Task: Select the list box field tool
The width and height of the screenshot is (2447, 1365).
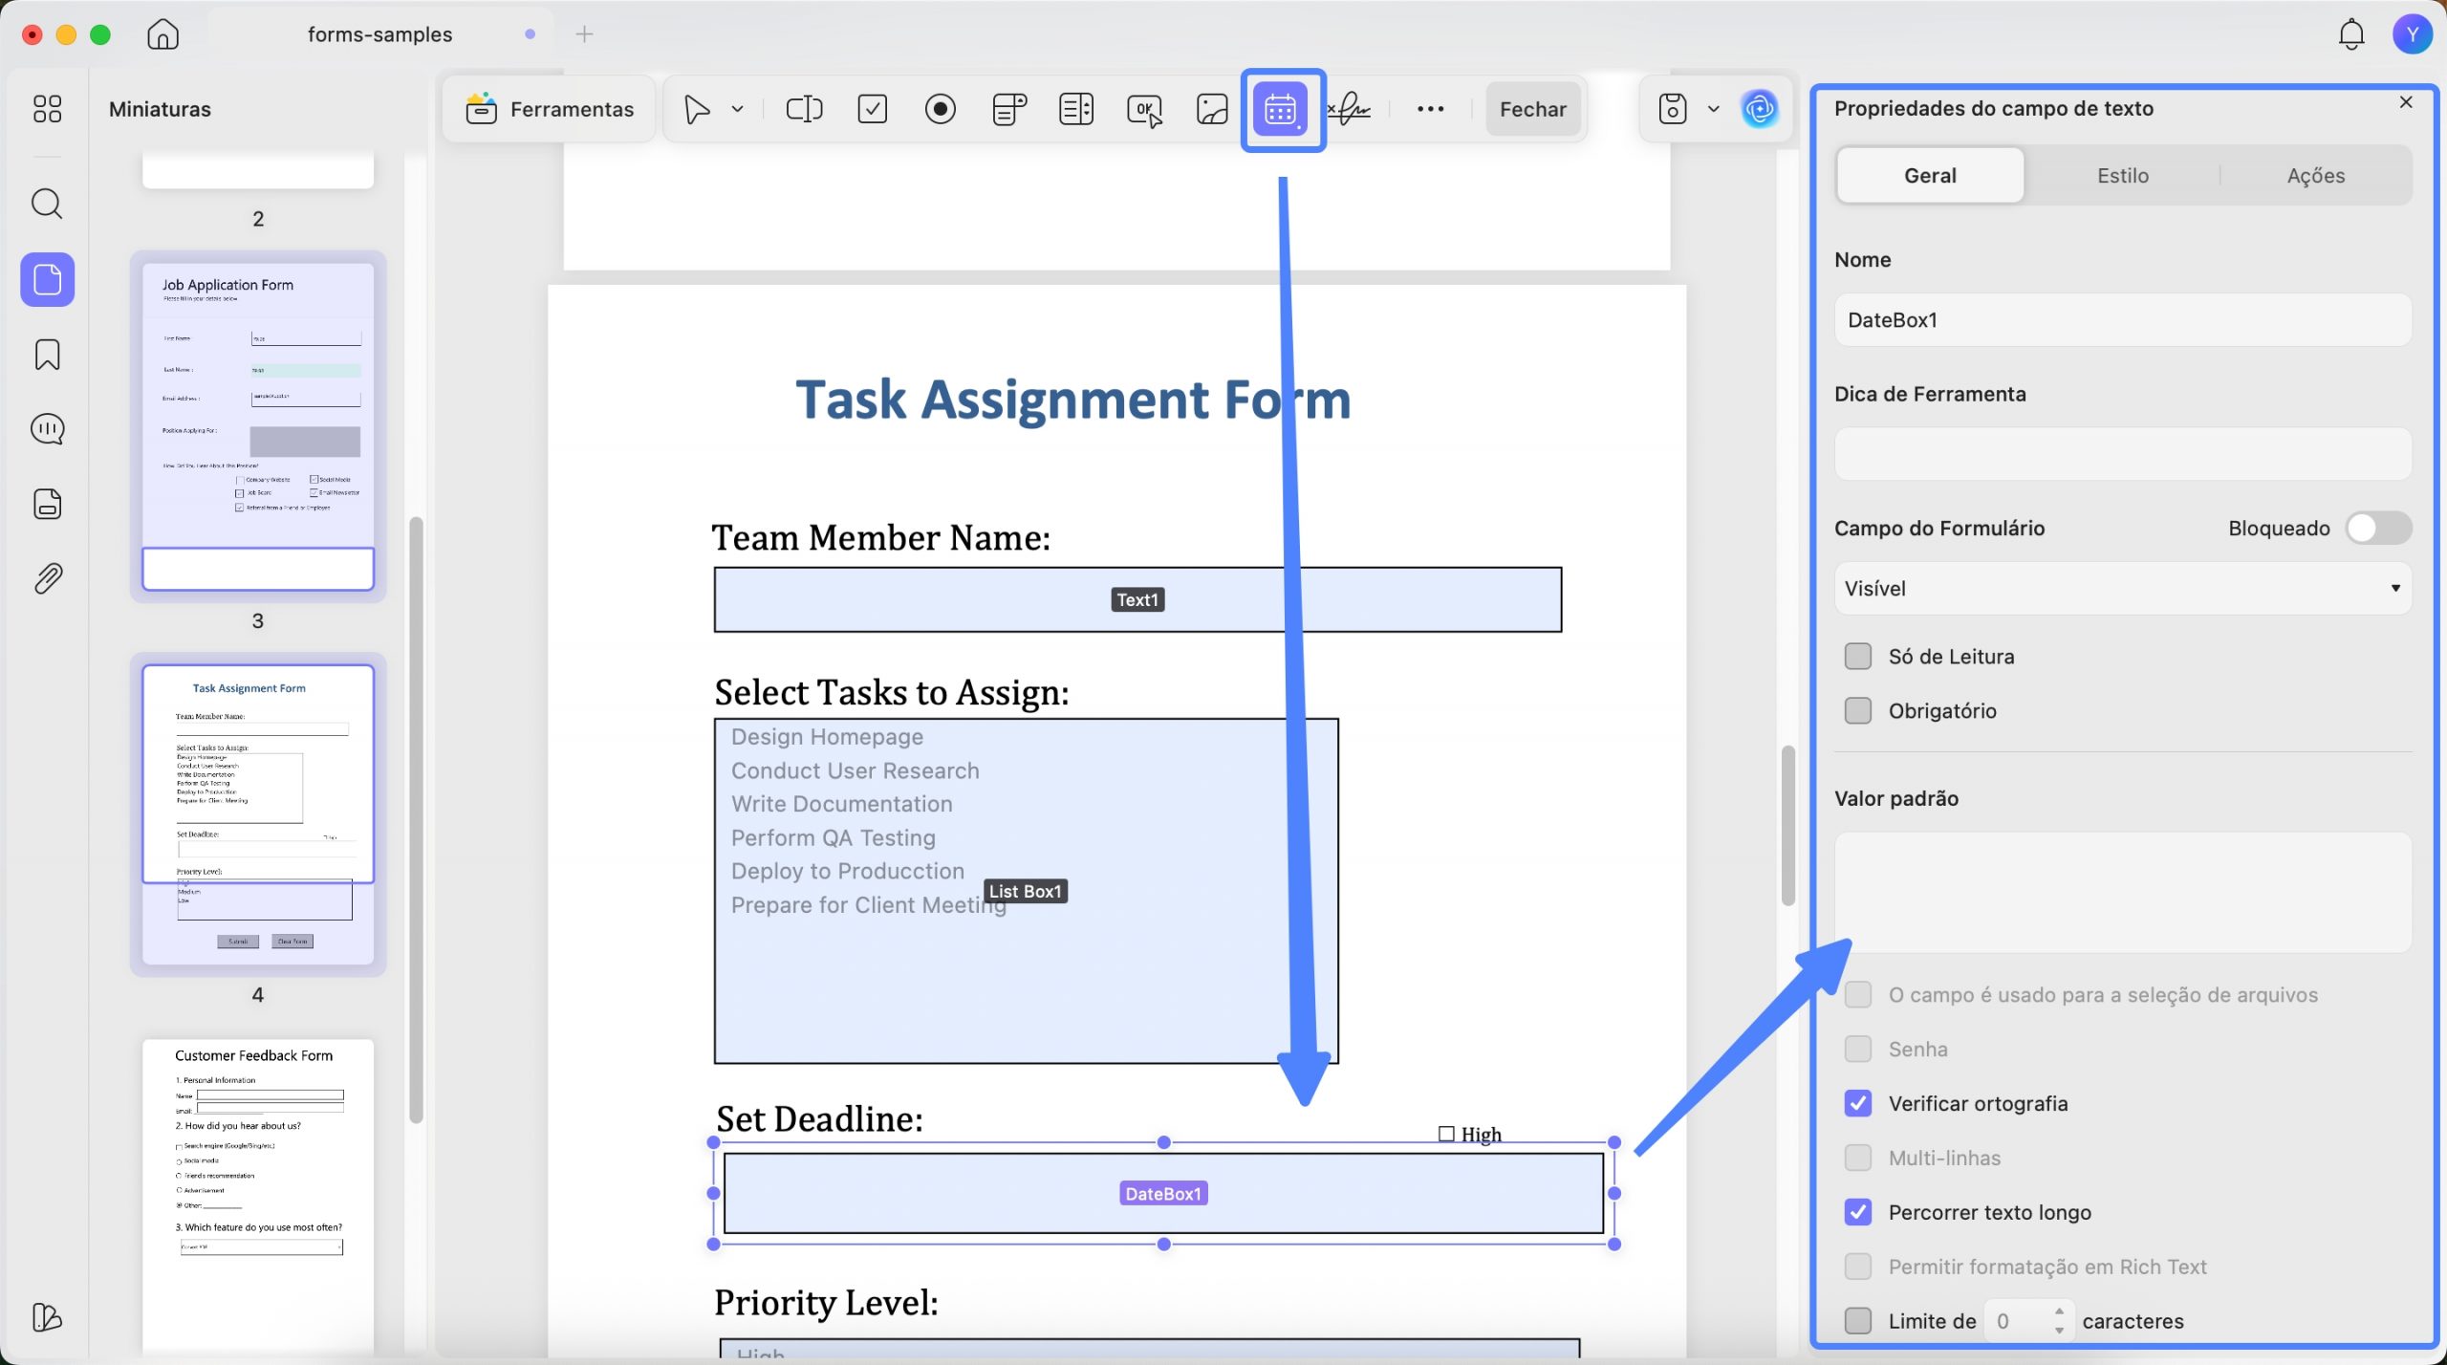Action: pos(1076,109)
